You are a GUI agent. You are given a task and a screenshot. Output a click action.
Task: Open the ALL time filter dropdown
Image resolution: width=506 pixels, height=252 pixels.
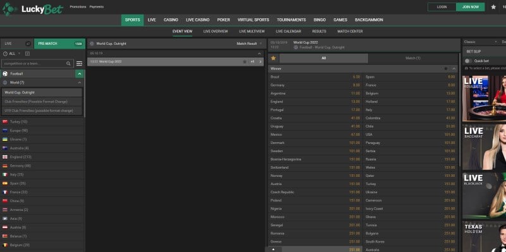15,54
